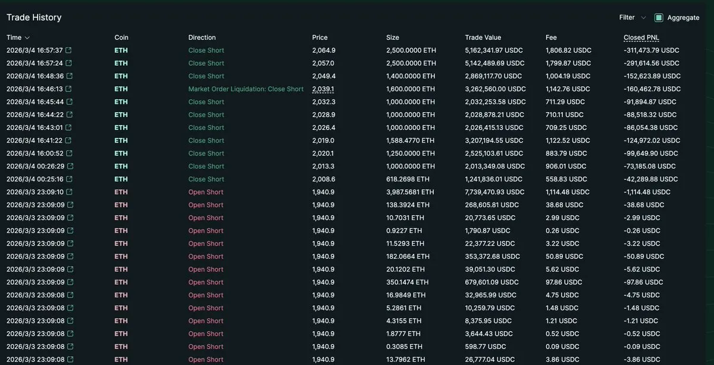Click the Trade Value column header

click(x=483, y=37)
